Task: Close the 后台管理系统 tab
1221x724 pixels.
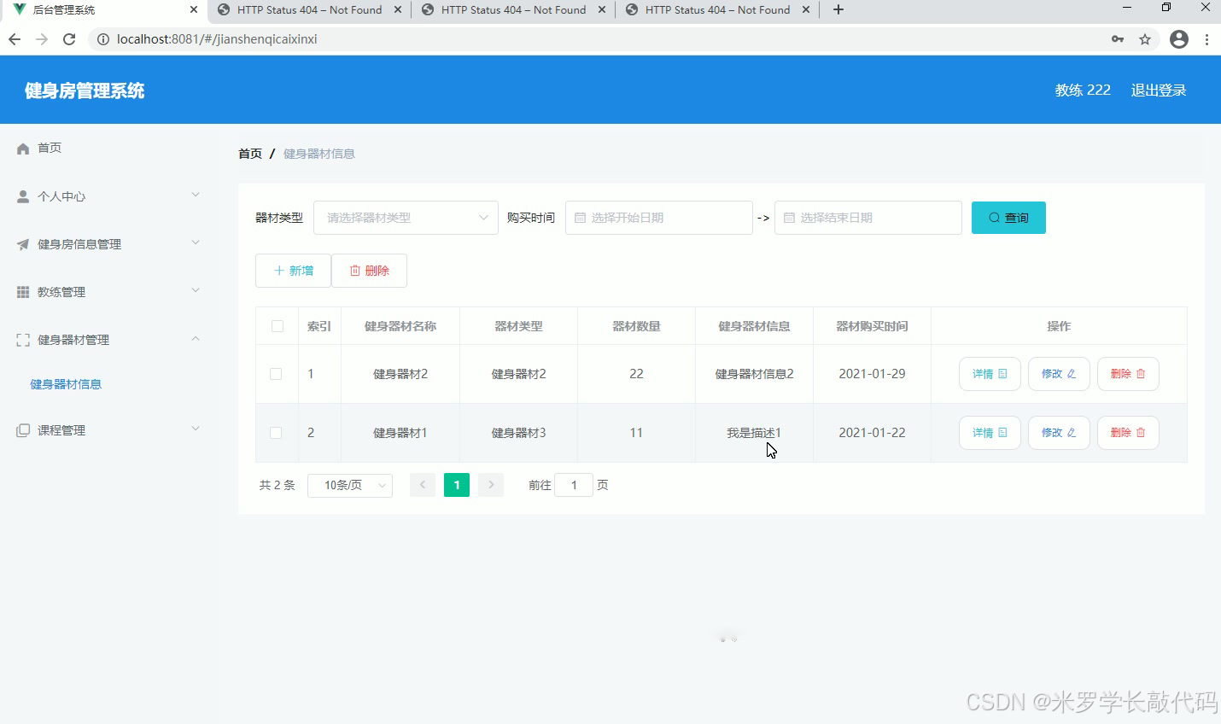Action: point(194,10)
